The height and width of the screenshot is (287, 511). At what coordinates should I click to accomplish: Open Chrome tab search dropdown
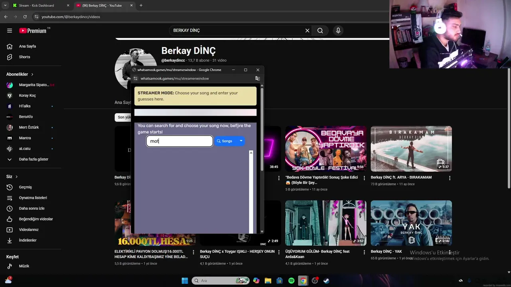5,6
